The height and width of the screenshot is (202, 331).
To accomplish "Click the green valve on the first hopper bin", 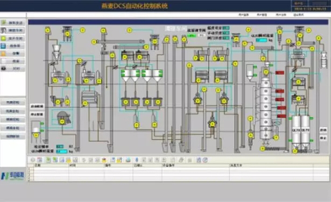I will (123, 73).
